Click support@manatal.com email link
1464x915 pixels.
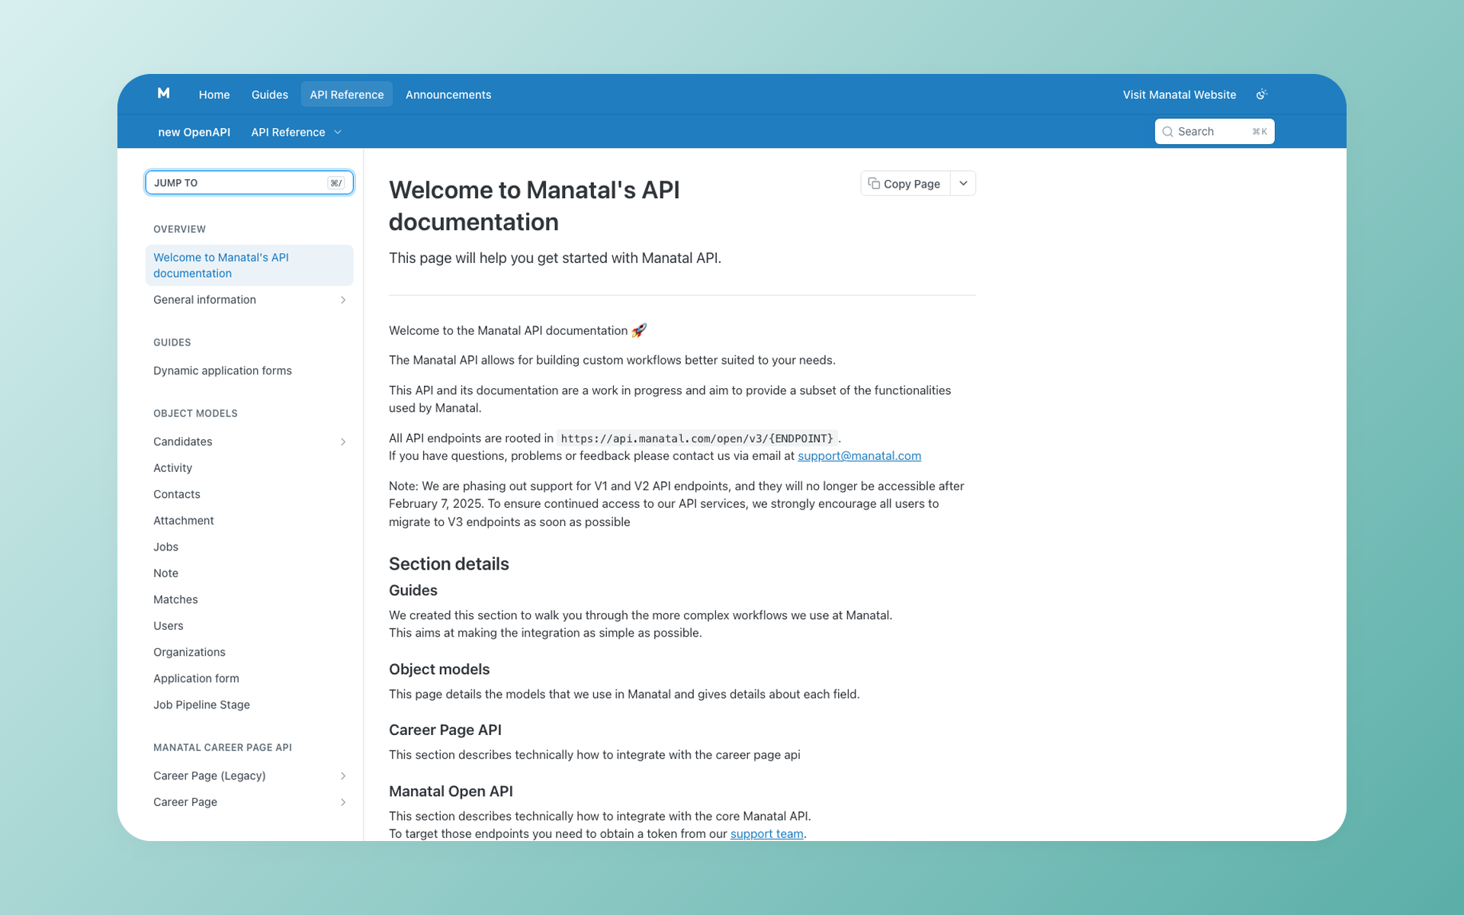click(x=859, y=456)
